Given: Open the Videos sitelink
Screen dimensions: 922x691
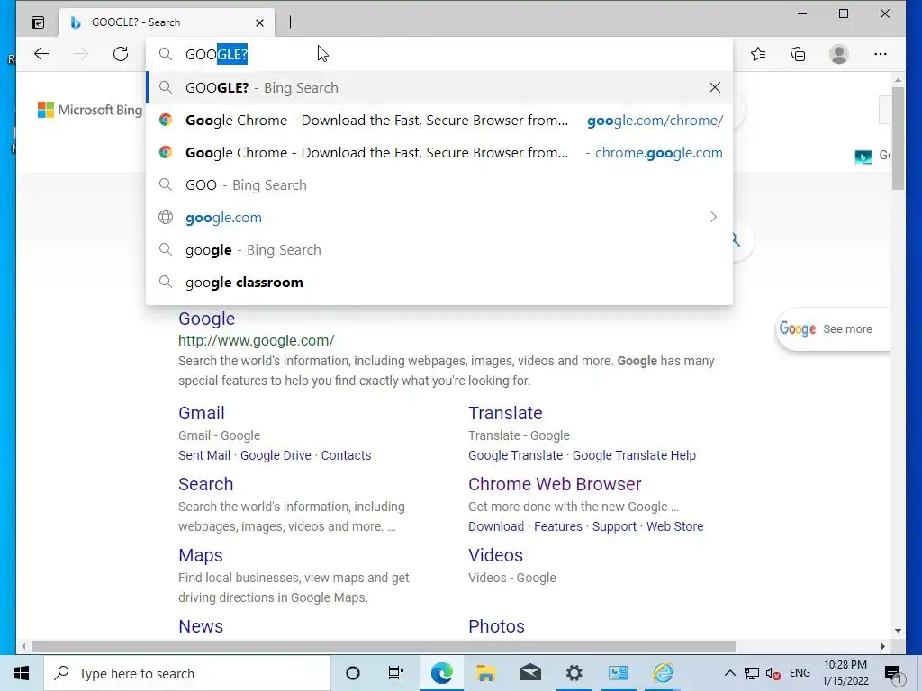Looking at the screenshot, I should pyautogui.click(x=495, y=555).
